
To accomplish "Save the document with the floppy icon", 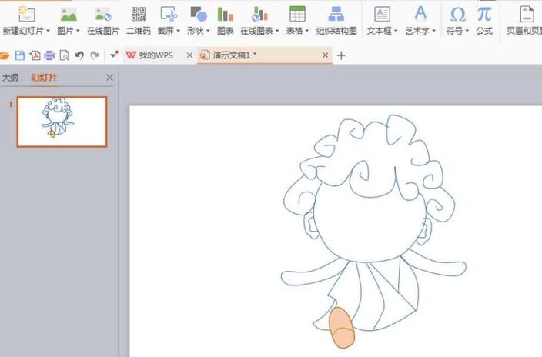I will pyautogui.click(x=20, y=55).
